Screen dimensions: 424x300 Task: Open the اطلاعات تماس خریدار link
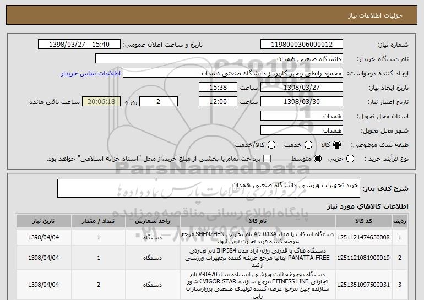[91, 73]
